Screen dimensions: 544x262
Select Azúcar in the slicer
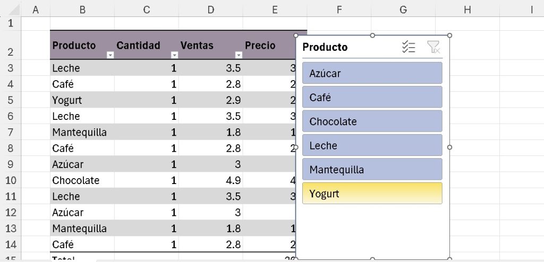pos(372,73)
